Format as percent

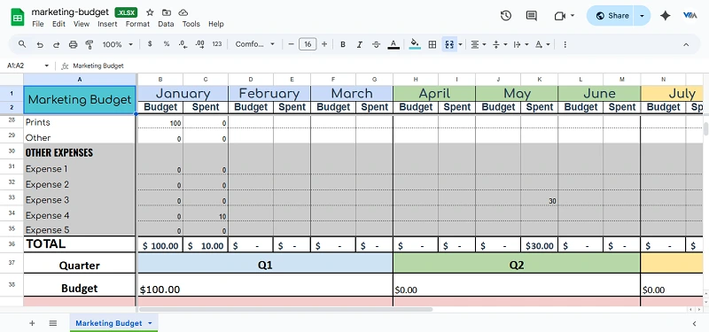167,44
